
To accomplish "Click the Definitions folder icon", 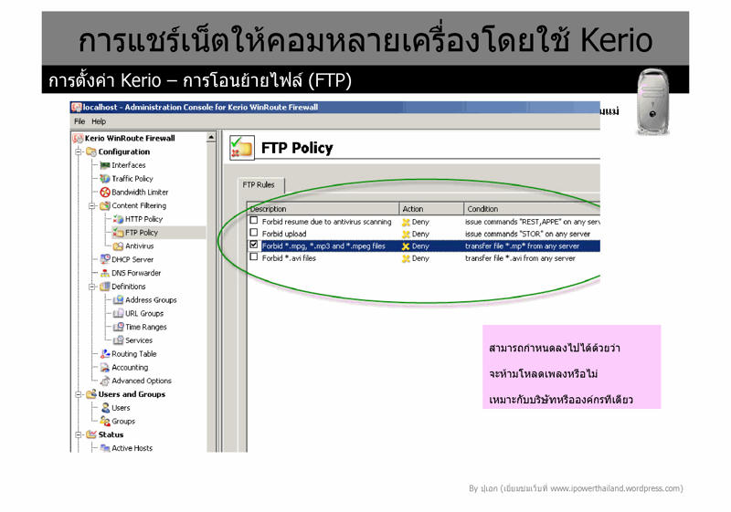I will point(105,287).
